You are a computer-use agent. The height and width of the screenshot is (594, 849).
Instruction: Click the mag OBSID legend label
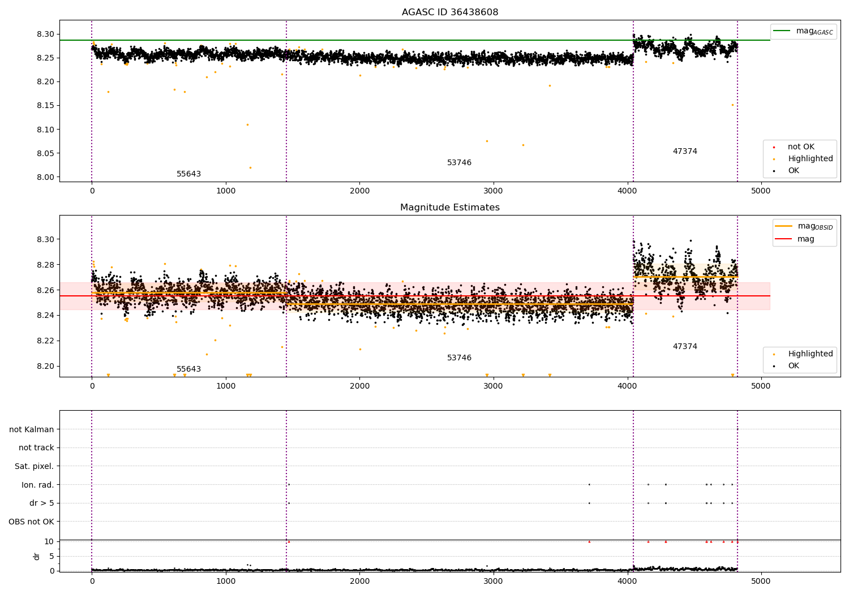click(815, 226)
